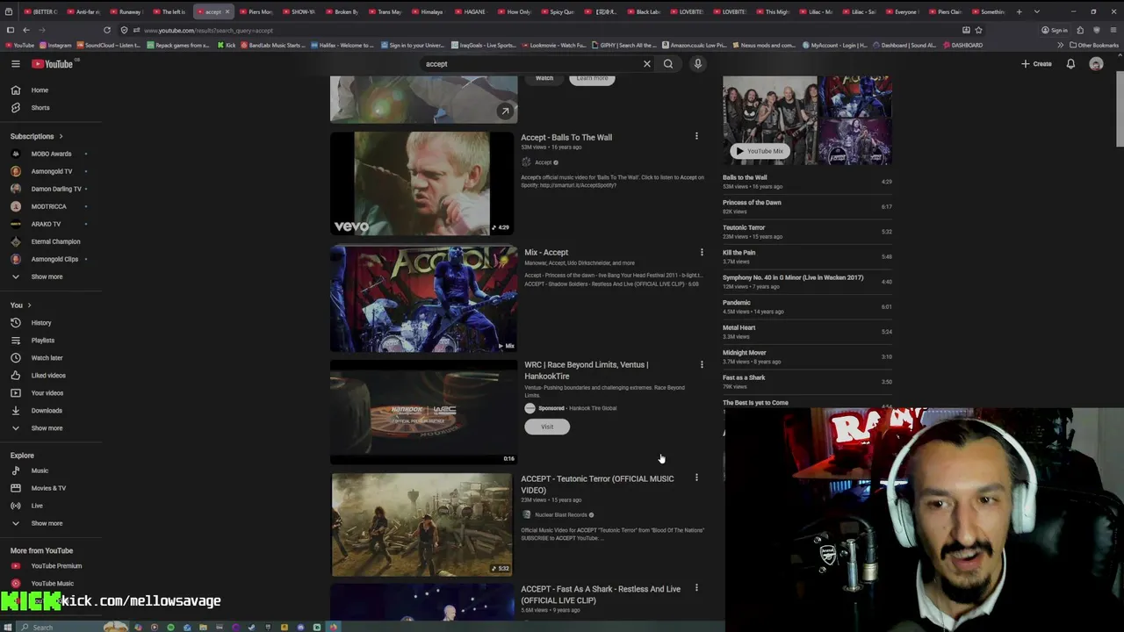Screen dimensions: 1124x632
Task: Play the YouTube Mix button
Action: (760, 151)
